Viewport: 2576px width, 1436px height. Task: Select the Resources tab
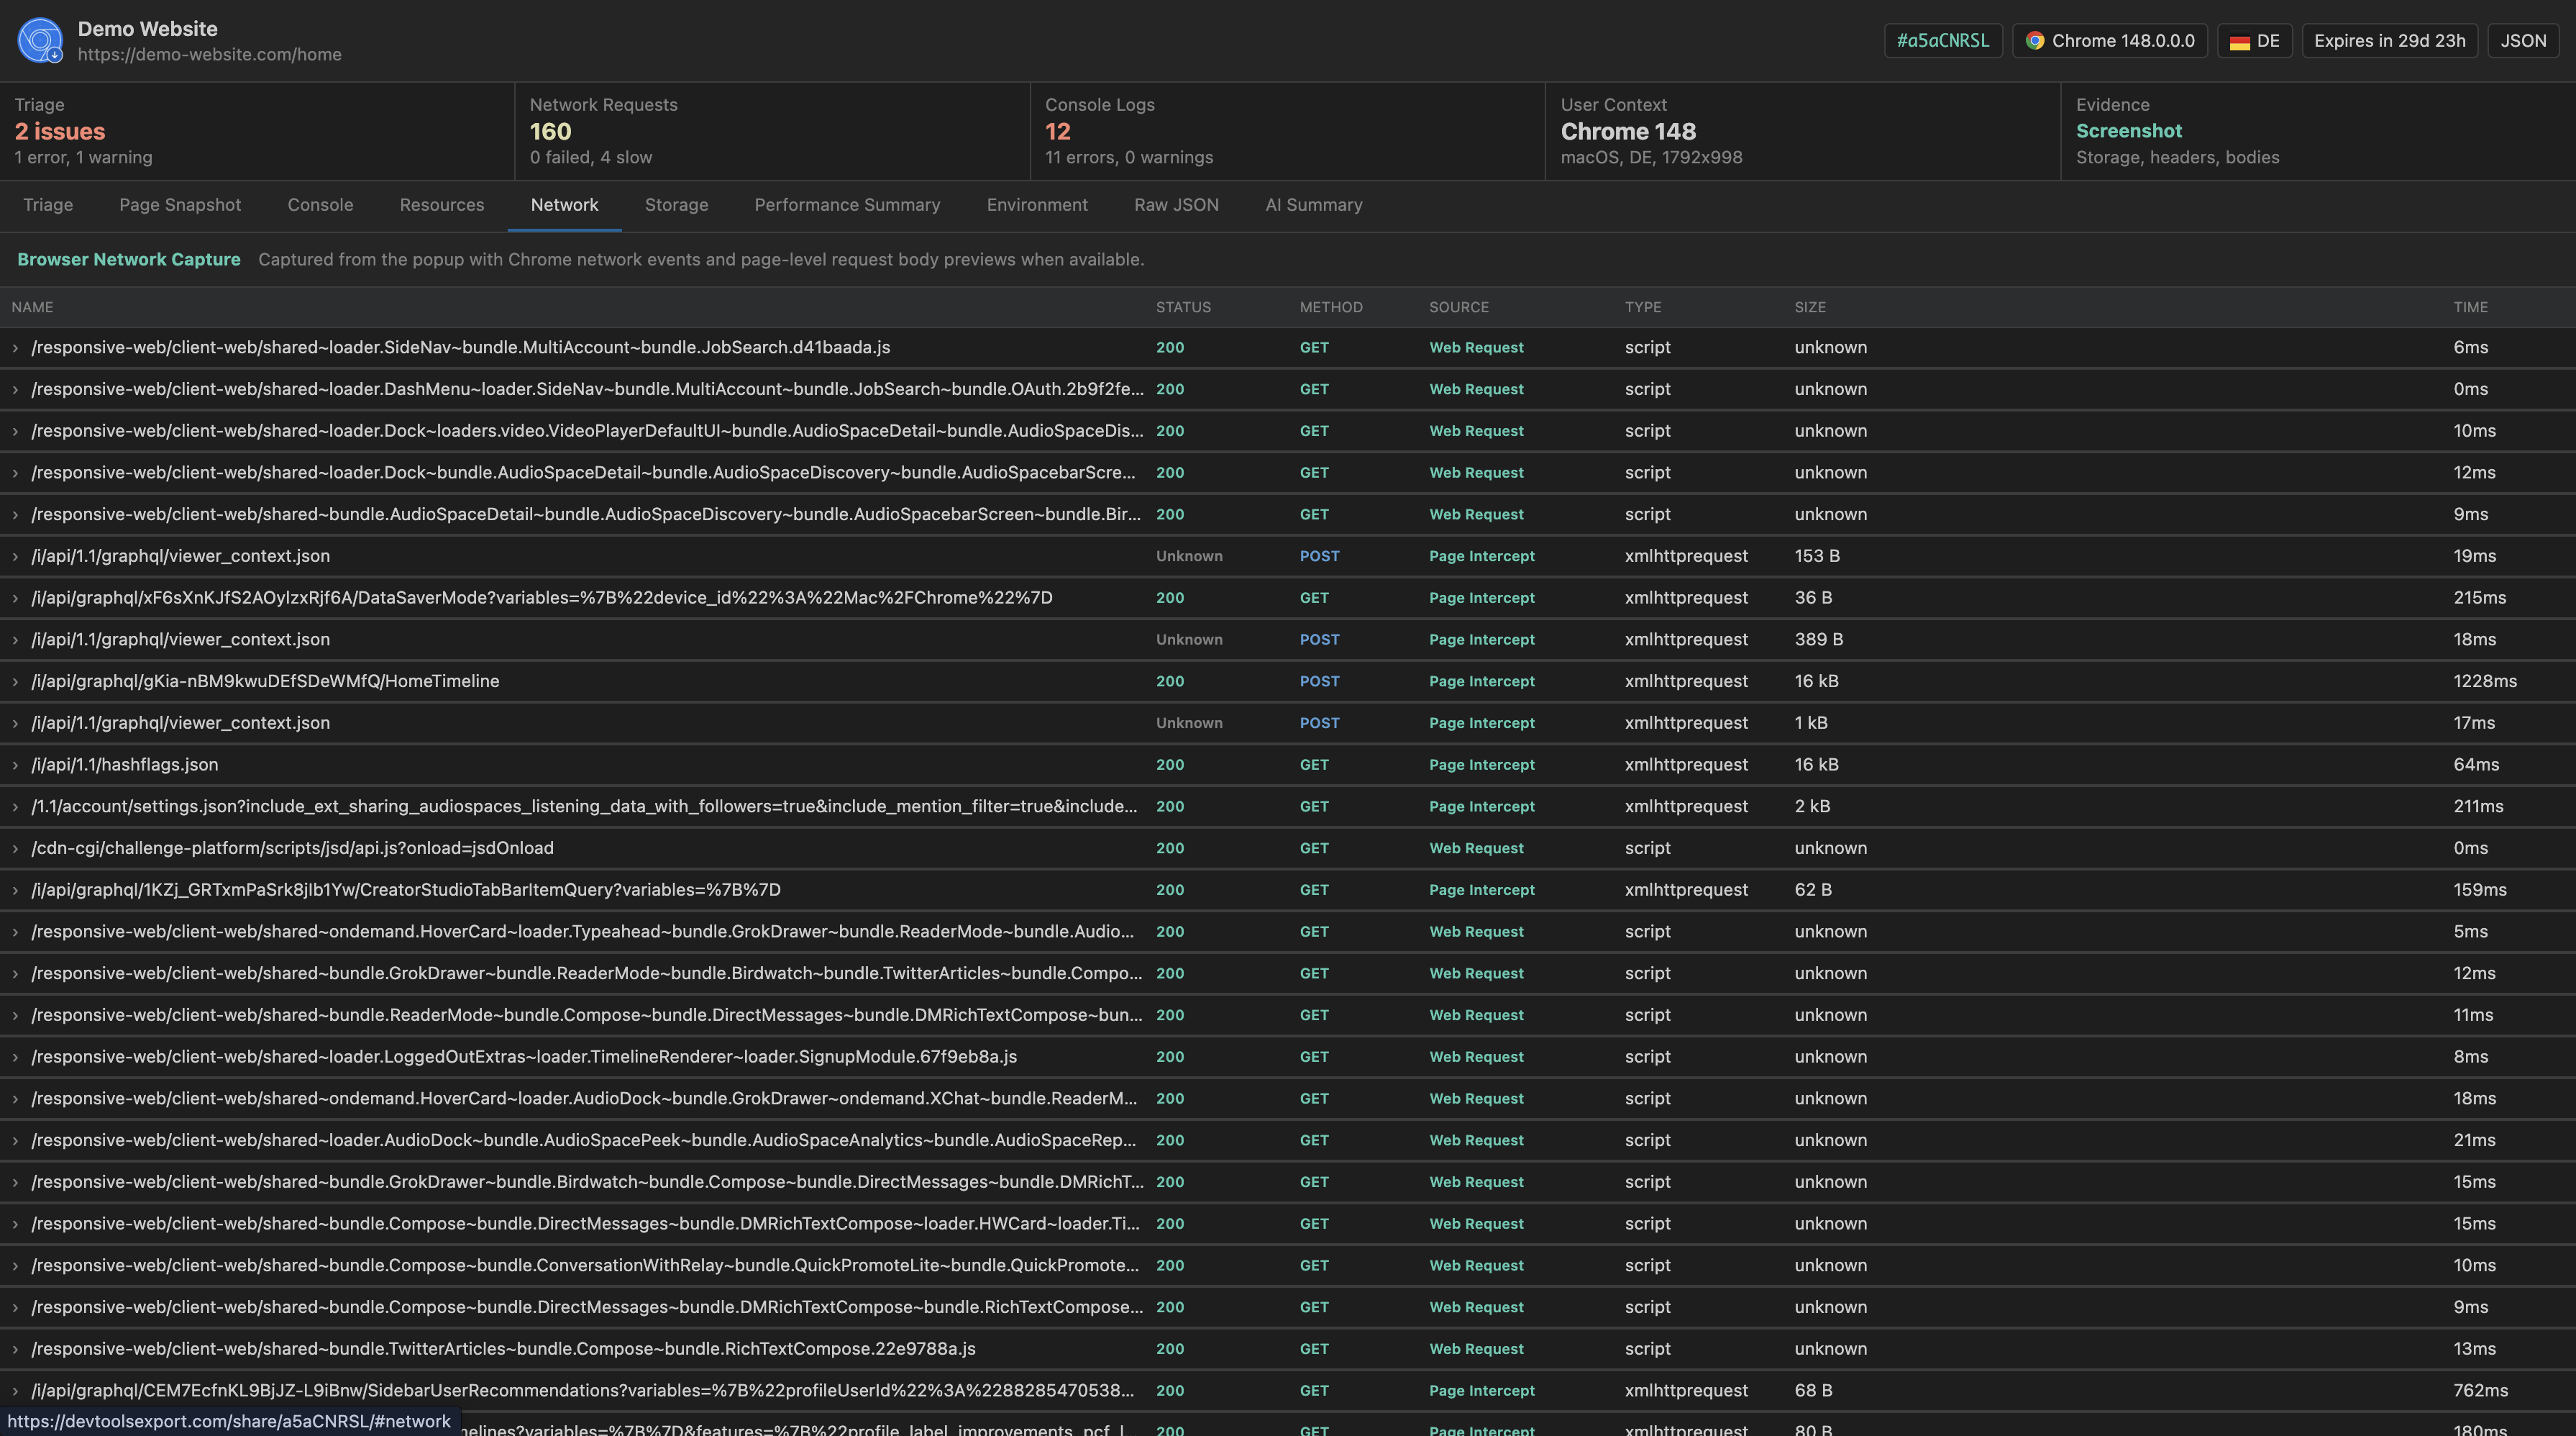[x=442, y=205]
